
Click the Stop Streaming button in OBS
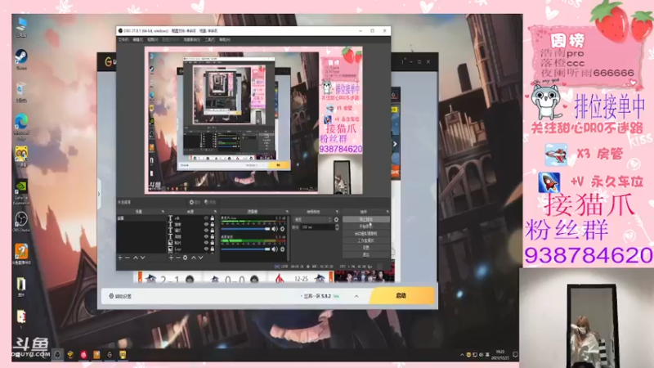point(366,219)
